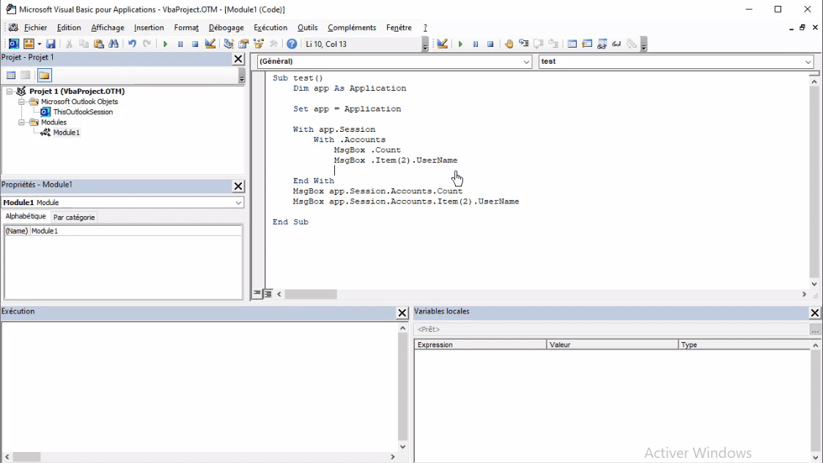
Task: Collapse the Modules tree node
Action: 22,122
